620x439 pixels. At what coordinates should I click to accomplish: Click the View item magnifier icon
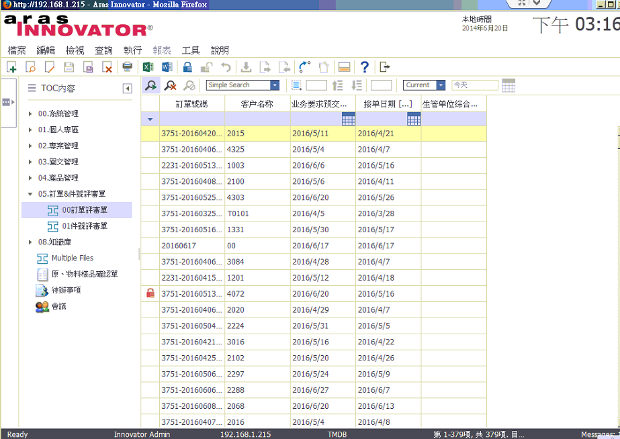(x=30, y=67)
